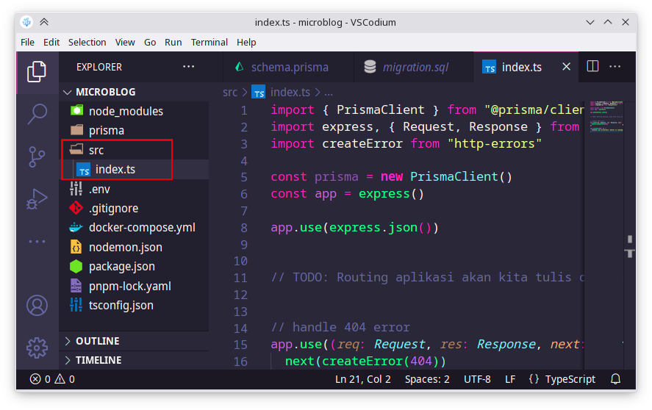Open the Source Control view
The image size is (652, 410).
click(x=37, y=157)
